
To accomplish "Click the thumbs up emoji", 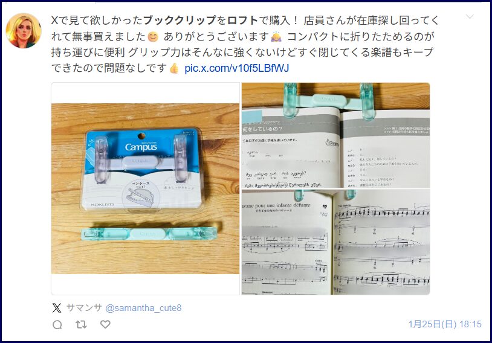I will [x=174, y=68].
